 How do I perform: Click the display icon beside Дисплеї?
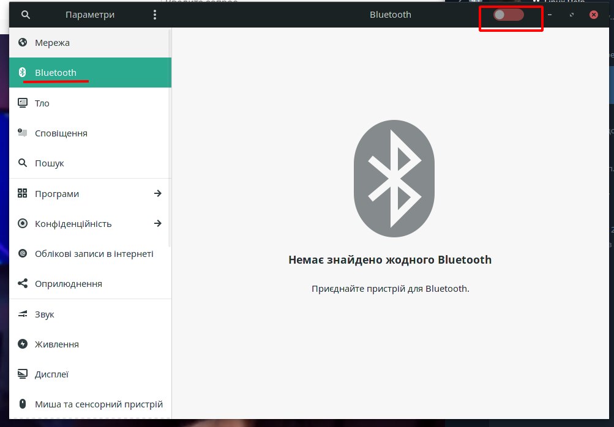[x=23, y=374]
